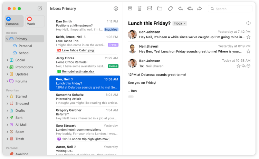
Task: Open the Sent folder
Action: coord(25,118)
